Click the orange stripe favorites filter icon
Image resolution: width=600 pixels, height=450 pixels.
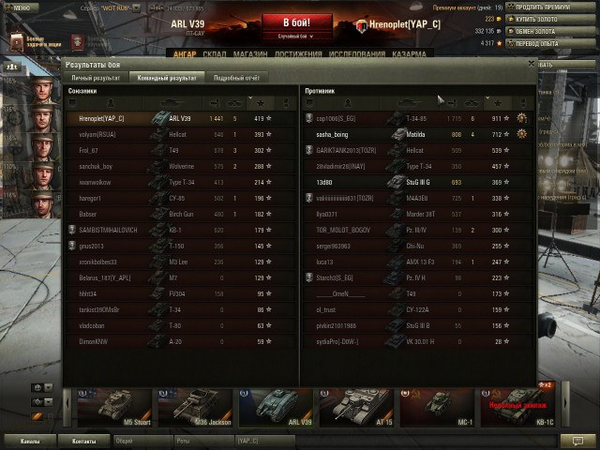point(37,416)
